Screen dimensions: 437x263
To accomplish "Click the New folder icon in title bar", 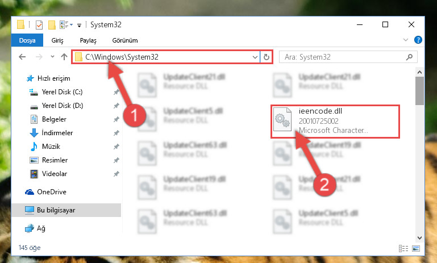I will pos(52,25).
